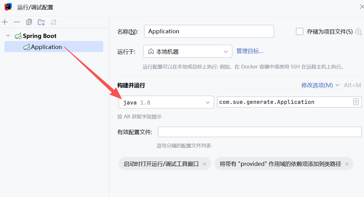364x197 pixels.
Task: Enable Store as project file checkbox
Action: click(x=300, y=31)
